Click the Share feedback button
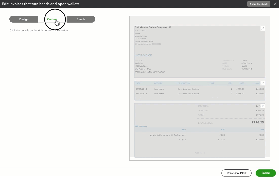The image size is (279, 177). [259, 4]
